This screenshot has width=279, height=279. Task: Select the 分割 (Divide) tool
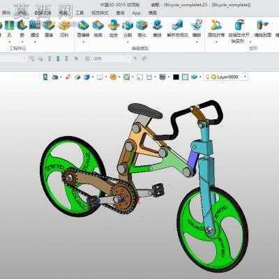click(128, 29)
